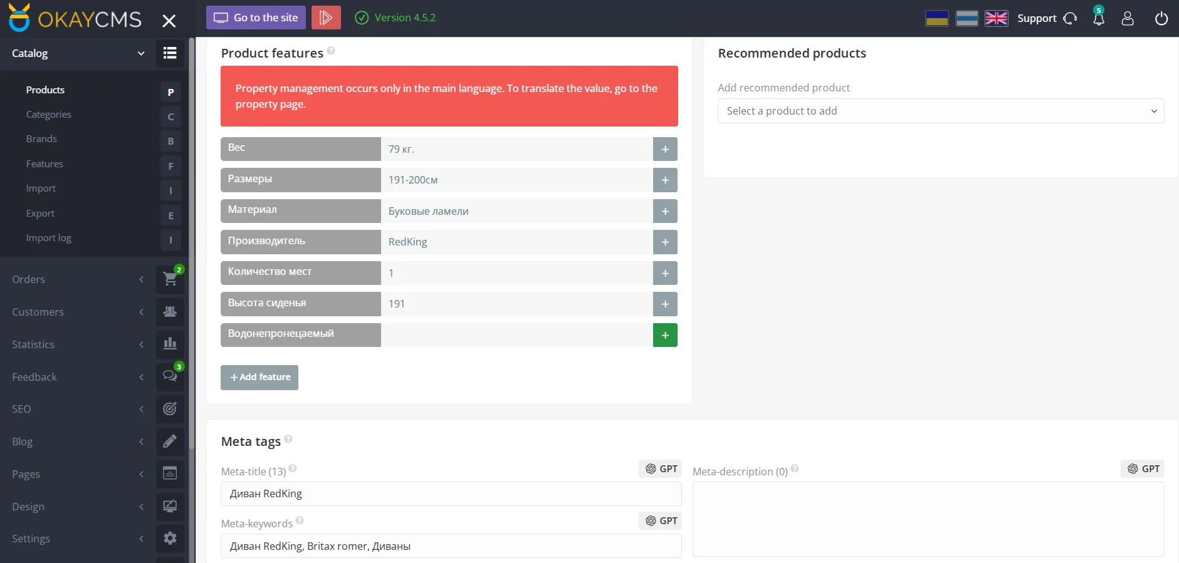Open user profile icon

tap(1128, 18)
